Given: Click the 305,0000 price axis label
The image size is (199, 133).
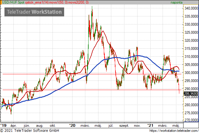Looking at the screenshot, I should (x=191, y=65).
